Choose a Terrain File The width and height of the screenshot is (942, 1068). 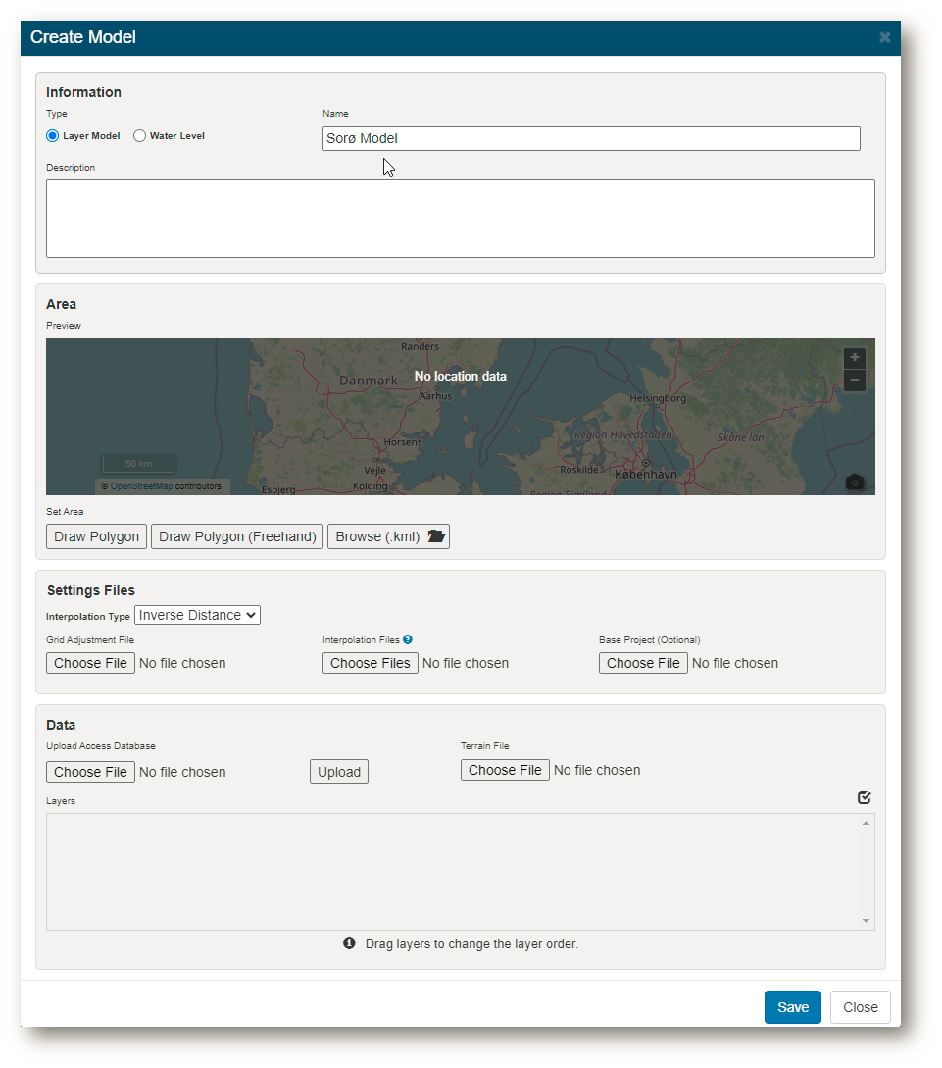(505, 770)
